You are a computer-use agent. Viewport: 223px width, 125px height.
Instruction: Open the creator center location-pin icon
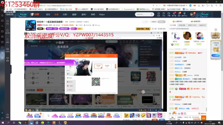tap(185, 14)
